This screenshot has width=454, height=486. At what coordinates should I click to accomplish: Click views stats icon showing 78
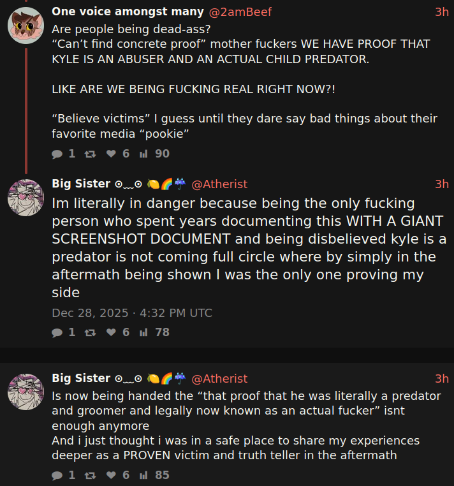143,332
